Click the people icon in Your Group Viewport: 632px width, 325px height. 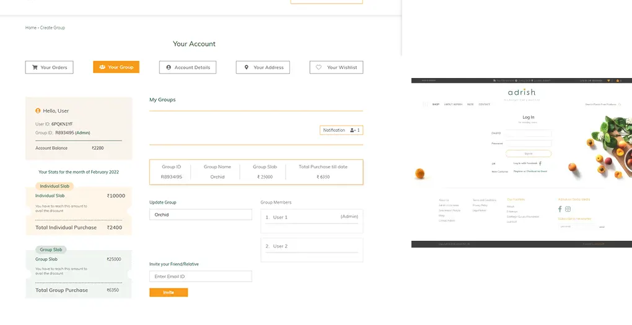102,67
